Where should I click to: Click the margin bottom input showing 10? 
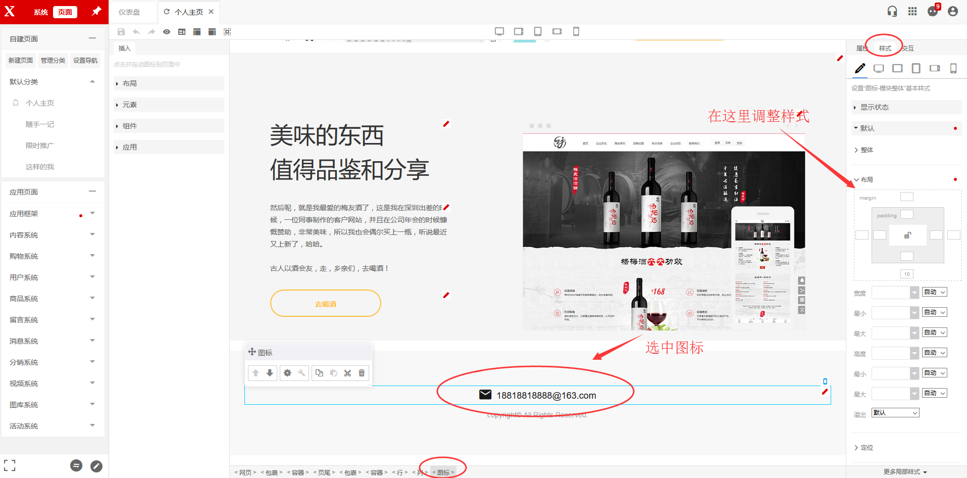tap(907, 274)
